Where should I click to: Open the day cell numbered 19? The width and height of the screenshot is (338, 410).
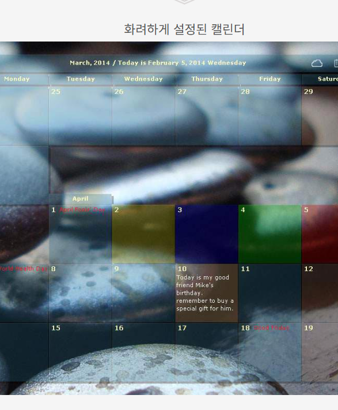pyautogui.click(x=320, y=352)
